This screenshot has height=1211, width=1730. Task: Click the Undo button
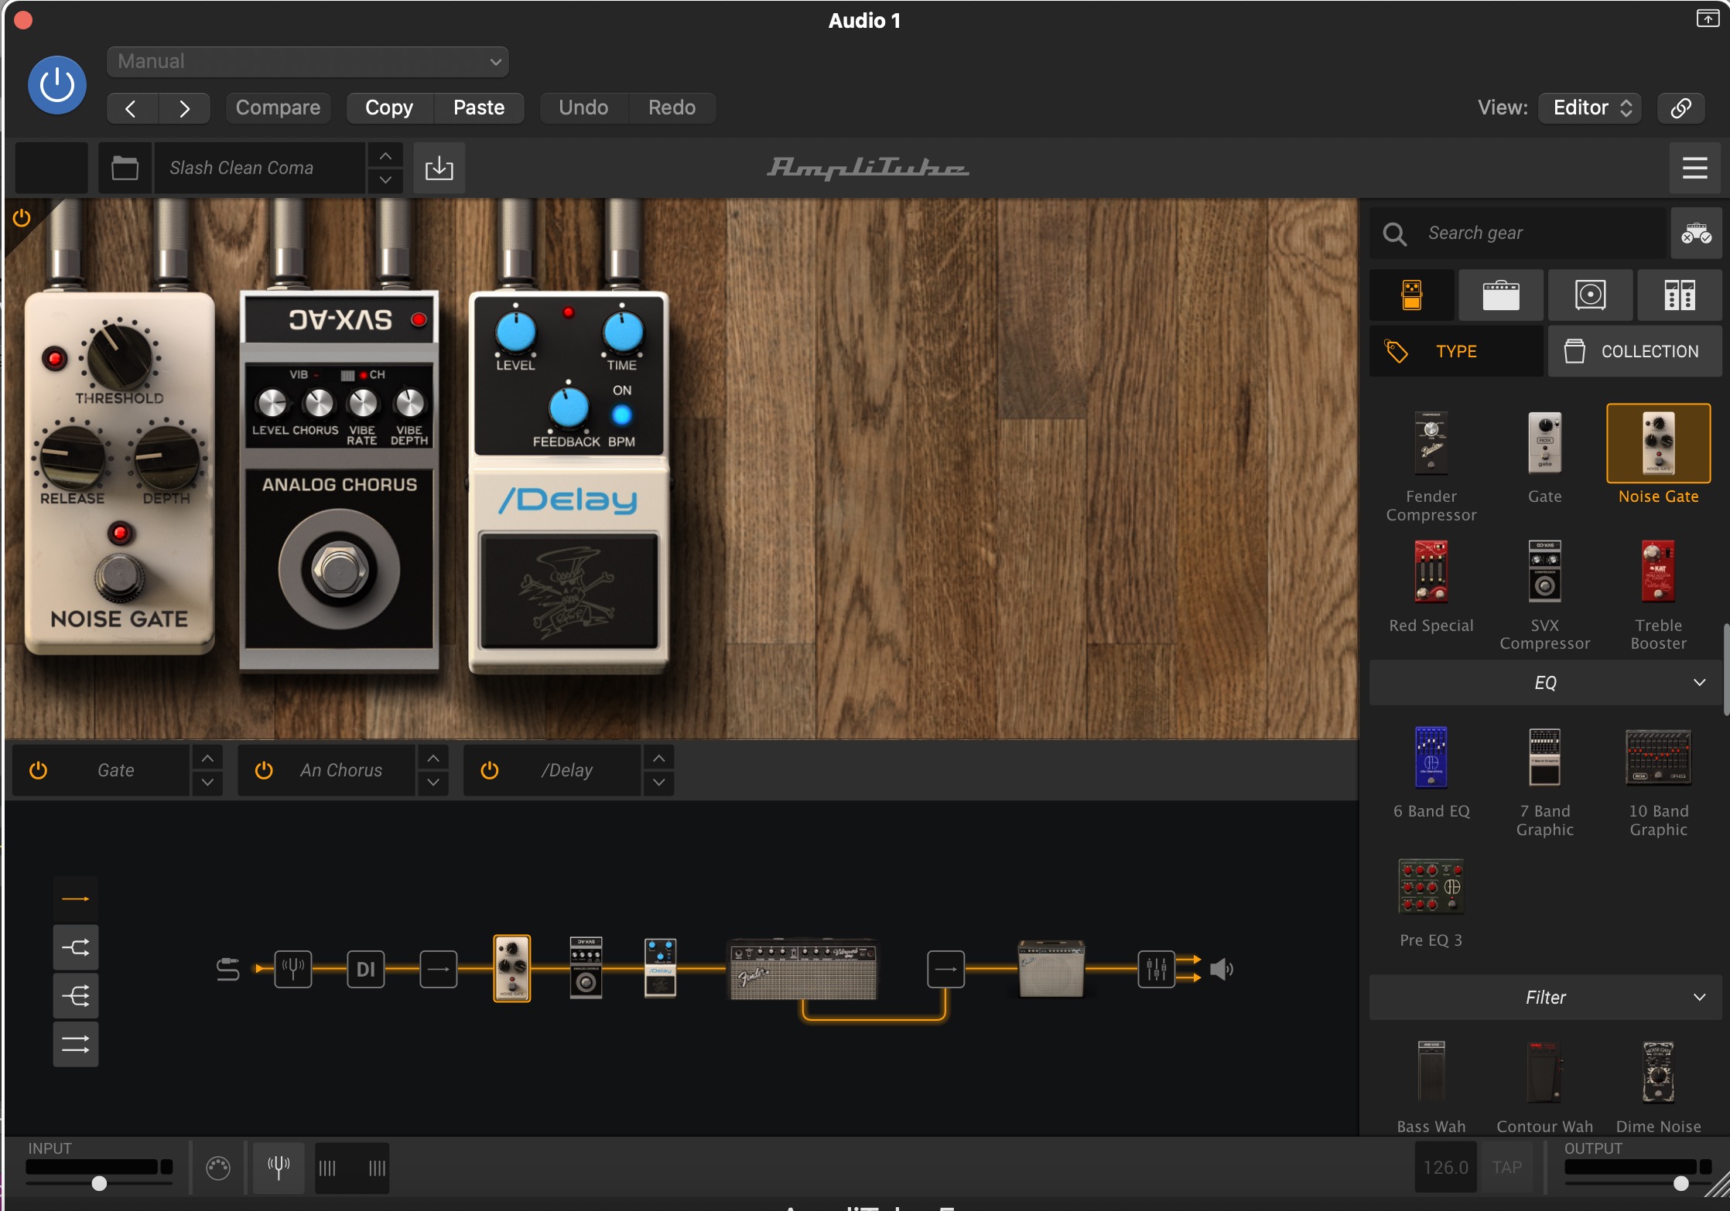(583, 107)
